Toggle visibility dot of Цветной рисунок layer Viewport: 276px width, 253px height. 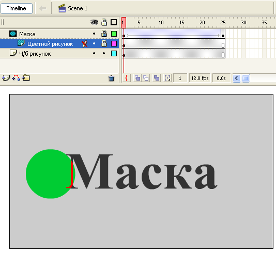94,43
